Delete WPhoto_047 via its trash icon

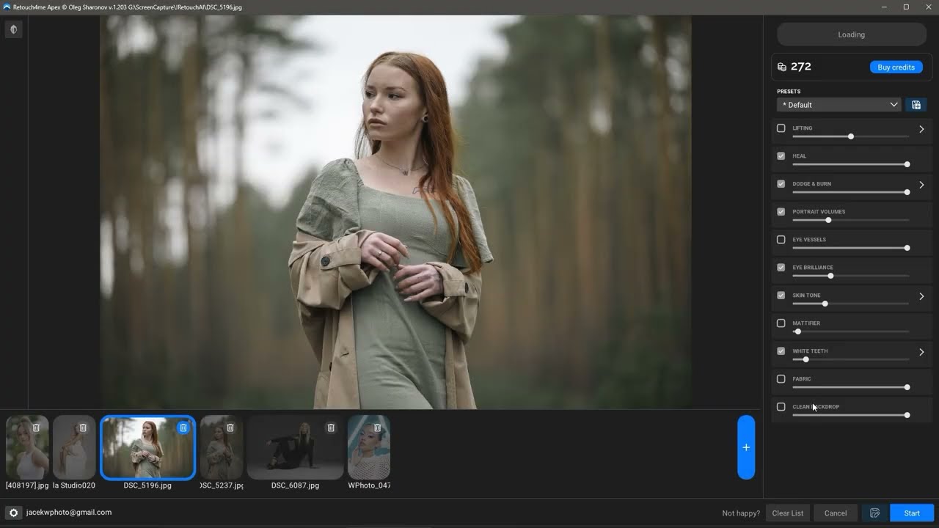click(378, 428)
